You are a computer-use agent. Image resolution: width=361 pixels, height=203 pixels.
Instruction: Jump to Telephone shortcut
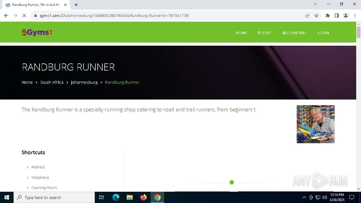point(40,177)
